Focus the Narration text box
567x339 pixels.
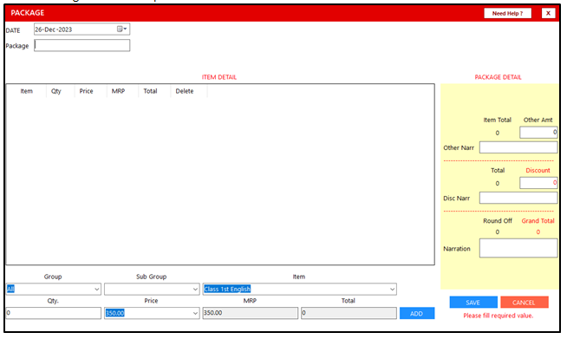click(518, 248)
